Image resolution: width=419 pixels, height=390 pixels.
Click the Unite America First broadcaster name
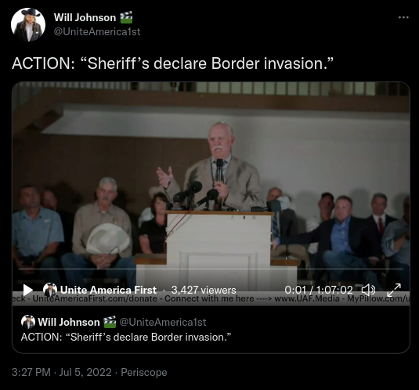(x=108, y=290)
